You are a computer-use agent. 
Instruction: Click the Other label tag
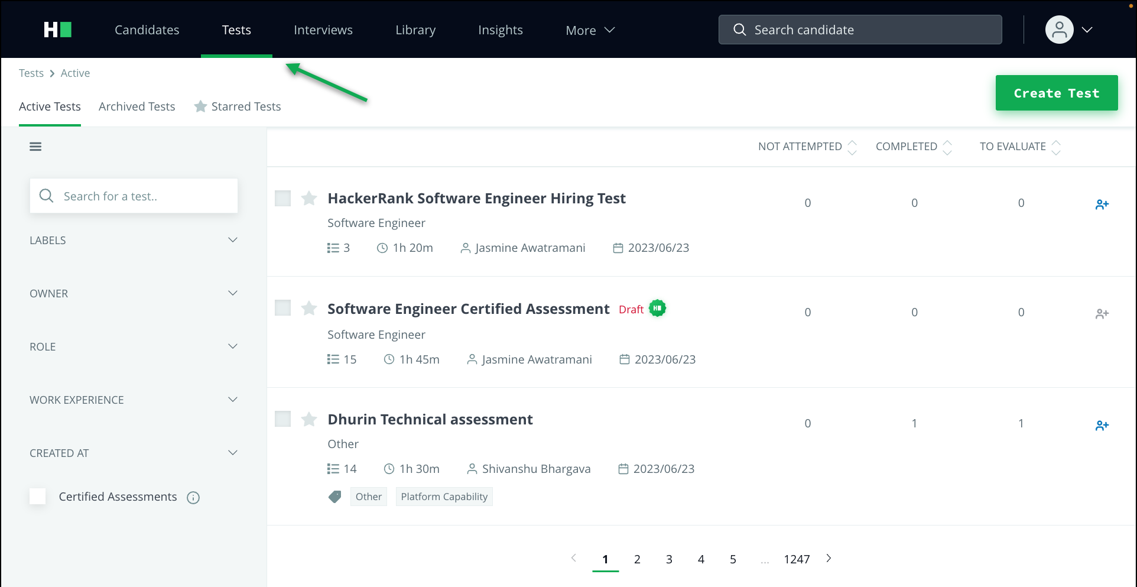369,497
